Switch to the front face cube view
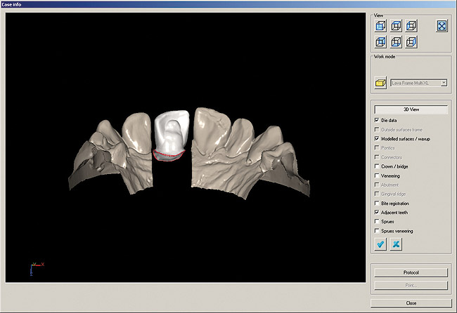This screenshot has width=457, height=313. (380, 26)
